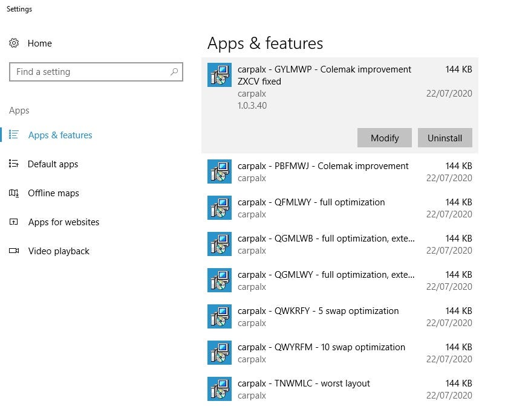Click the installer icon for QFMLWY entry
The image size is (505, 407).
[219, 208]
